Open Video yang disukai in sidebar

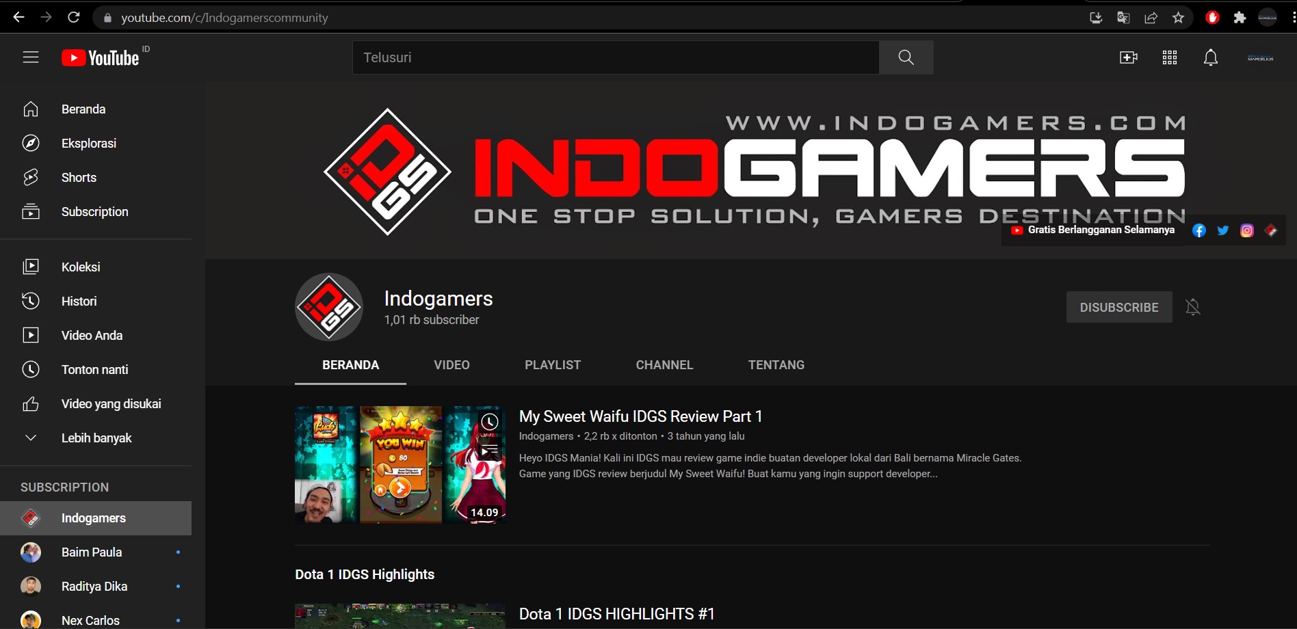(96, 404)
